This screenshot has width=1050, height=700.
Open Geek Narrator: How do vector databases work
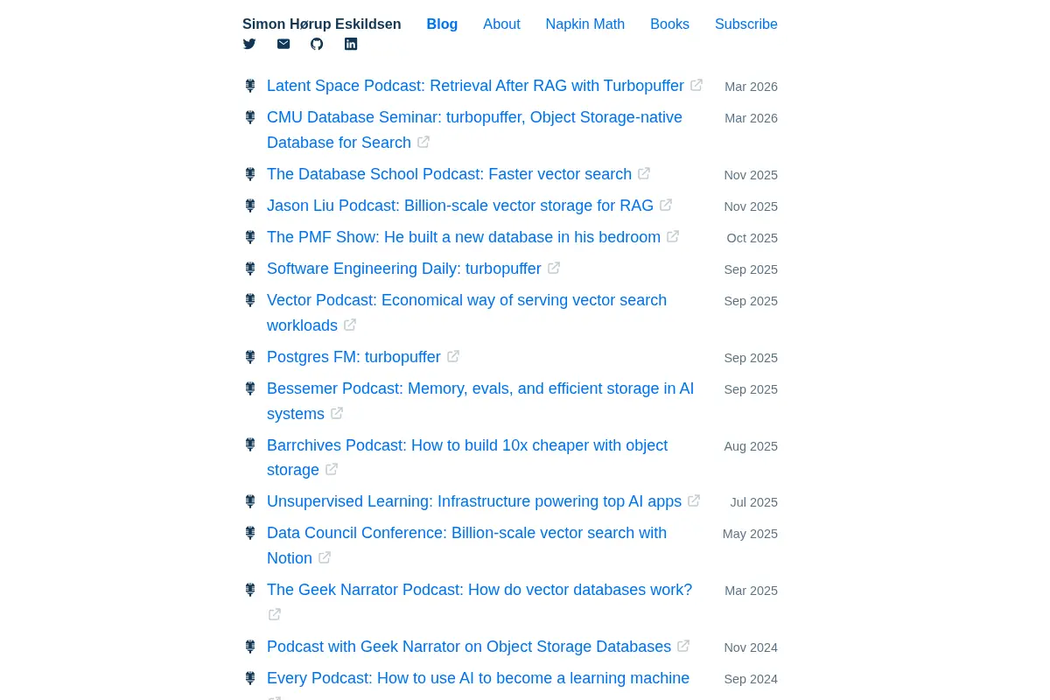(x=479, y=590)
